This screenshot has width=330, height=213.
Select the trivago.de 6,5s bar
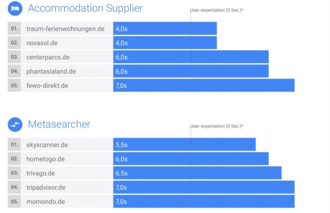tap(197, 173)
